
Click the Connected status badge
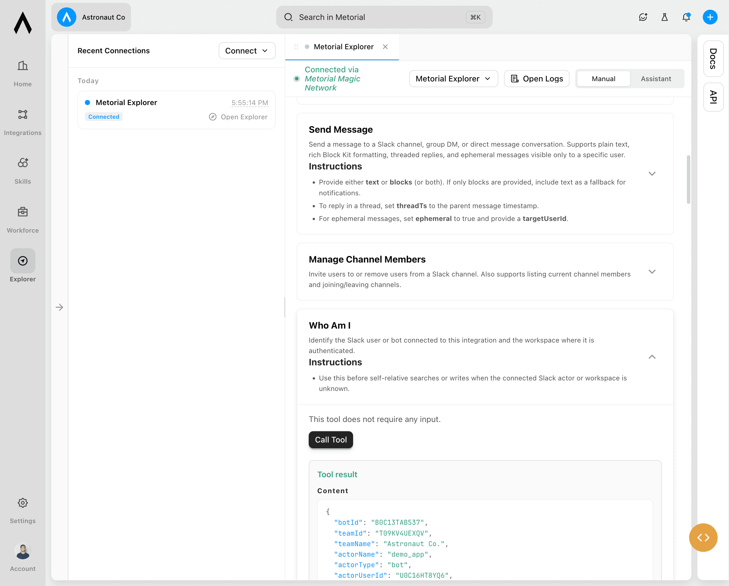[x=104, y=117]
